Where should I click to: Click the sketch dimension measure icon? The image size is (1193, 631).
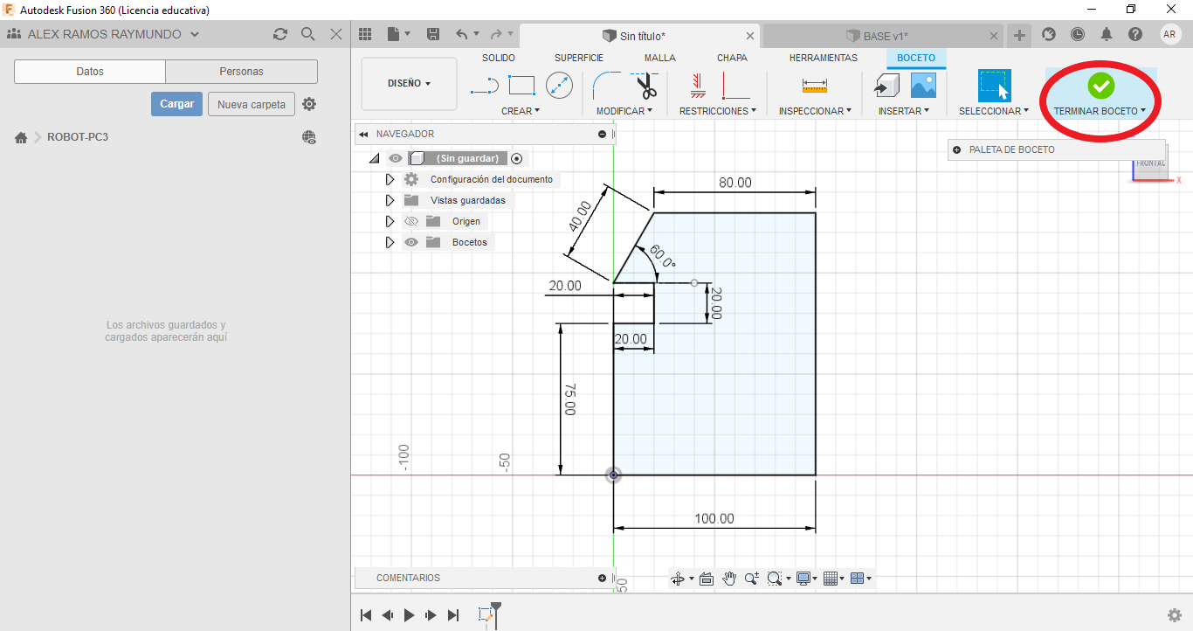point(814,86)
